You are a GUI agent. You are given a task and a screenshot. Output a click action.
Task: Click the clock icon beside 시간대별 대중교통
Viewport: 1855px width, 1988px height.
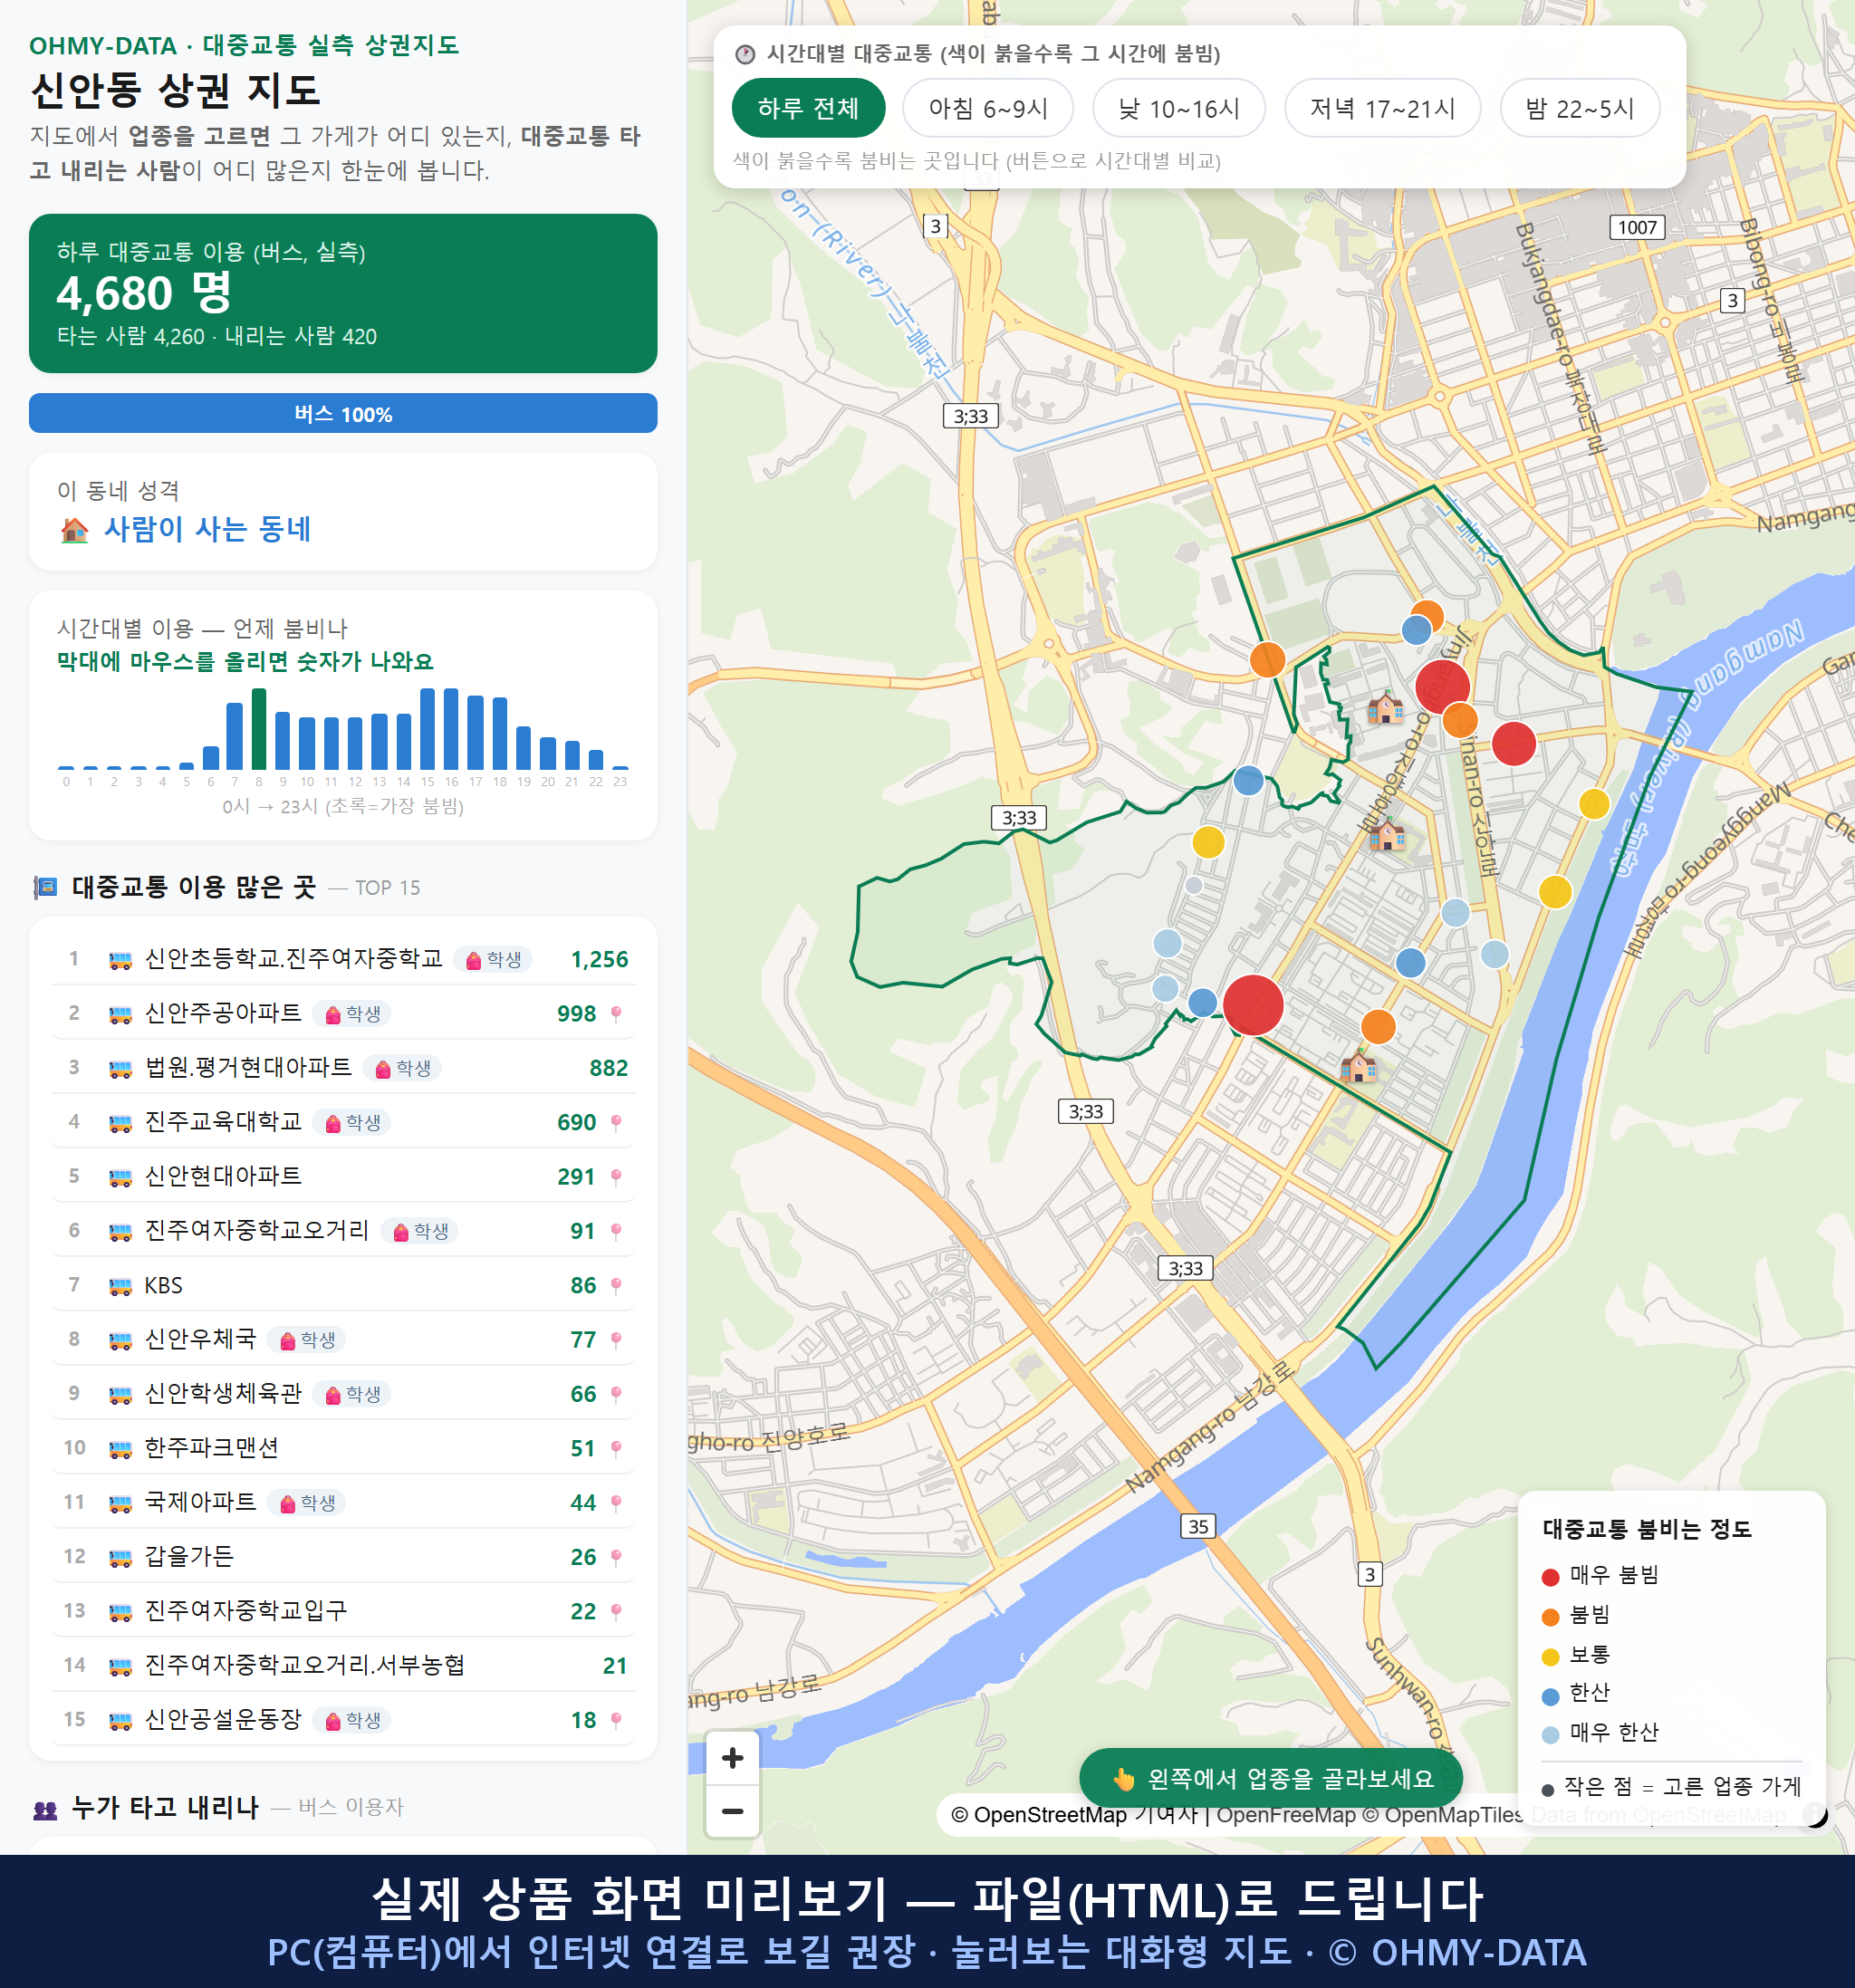coord(745,54)
